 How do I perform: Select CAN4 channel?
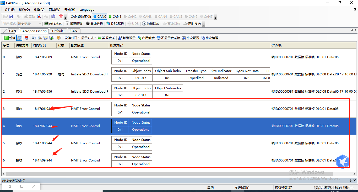161,16
